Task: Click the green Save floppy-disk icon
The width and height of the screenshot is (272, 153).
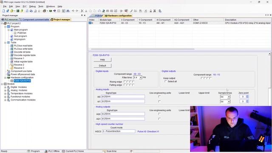Action: 18,11
